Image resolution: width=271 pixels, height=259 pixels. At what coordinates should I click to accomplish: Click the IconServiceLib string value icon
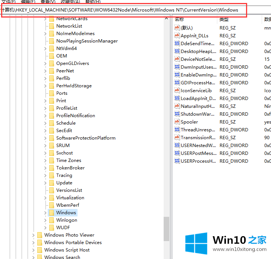pos(177,90)
